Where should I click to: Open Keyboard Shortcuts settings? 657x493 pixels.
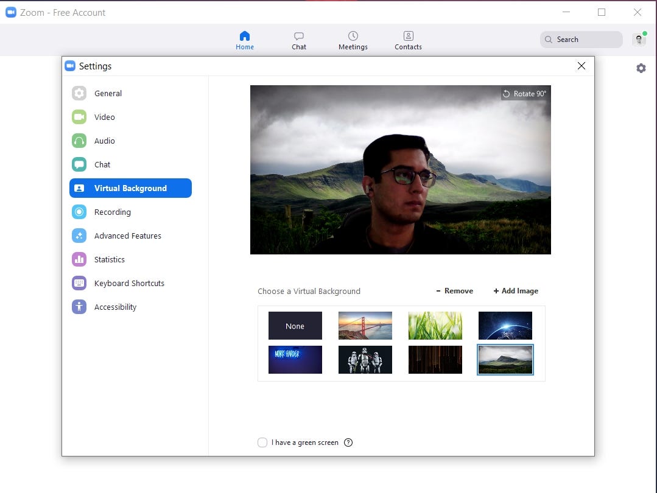(x=79, y=283)
